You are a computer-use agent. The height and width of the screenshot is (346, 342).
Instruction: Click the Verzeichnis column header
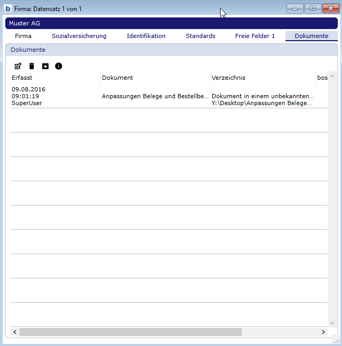229,78
